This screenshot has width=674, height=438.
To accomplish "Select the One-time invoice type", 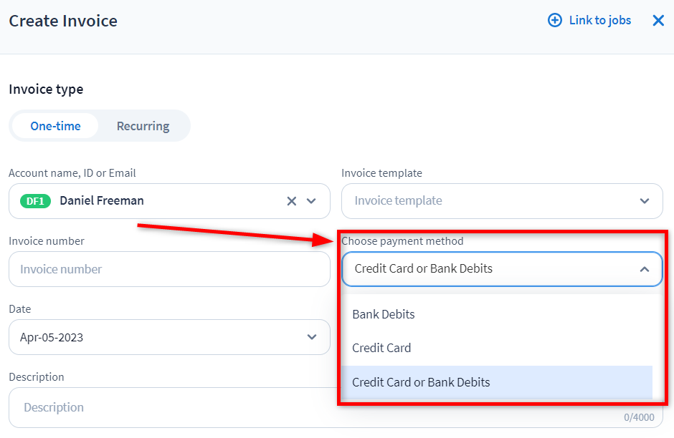I will pos(55,126).
